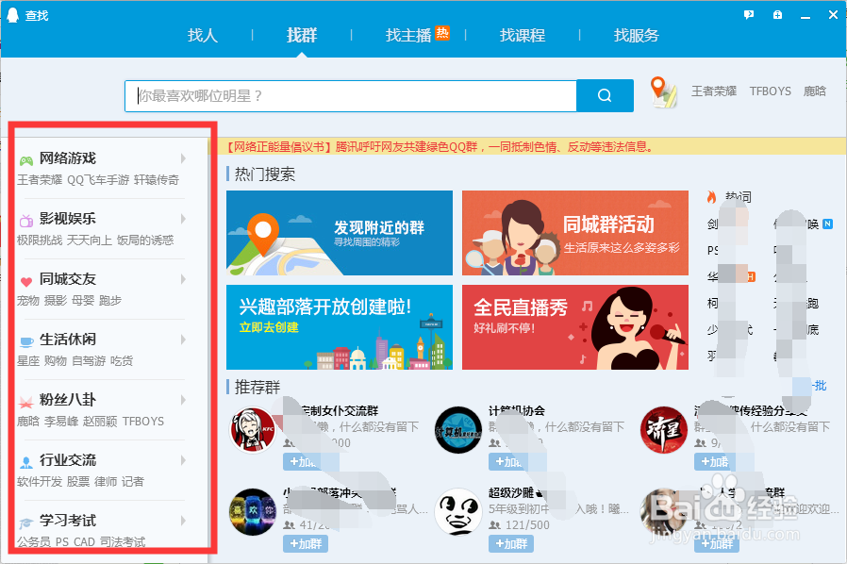Screen dimensions: 847x564
Task: Click the 你最喜欢哪位明星 search field
Action: 351,95
